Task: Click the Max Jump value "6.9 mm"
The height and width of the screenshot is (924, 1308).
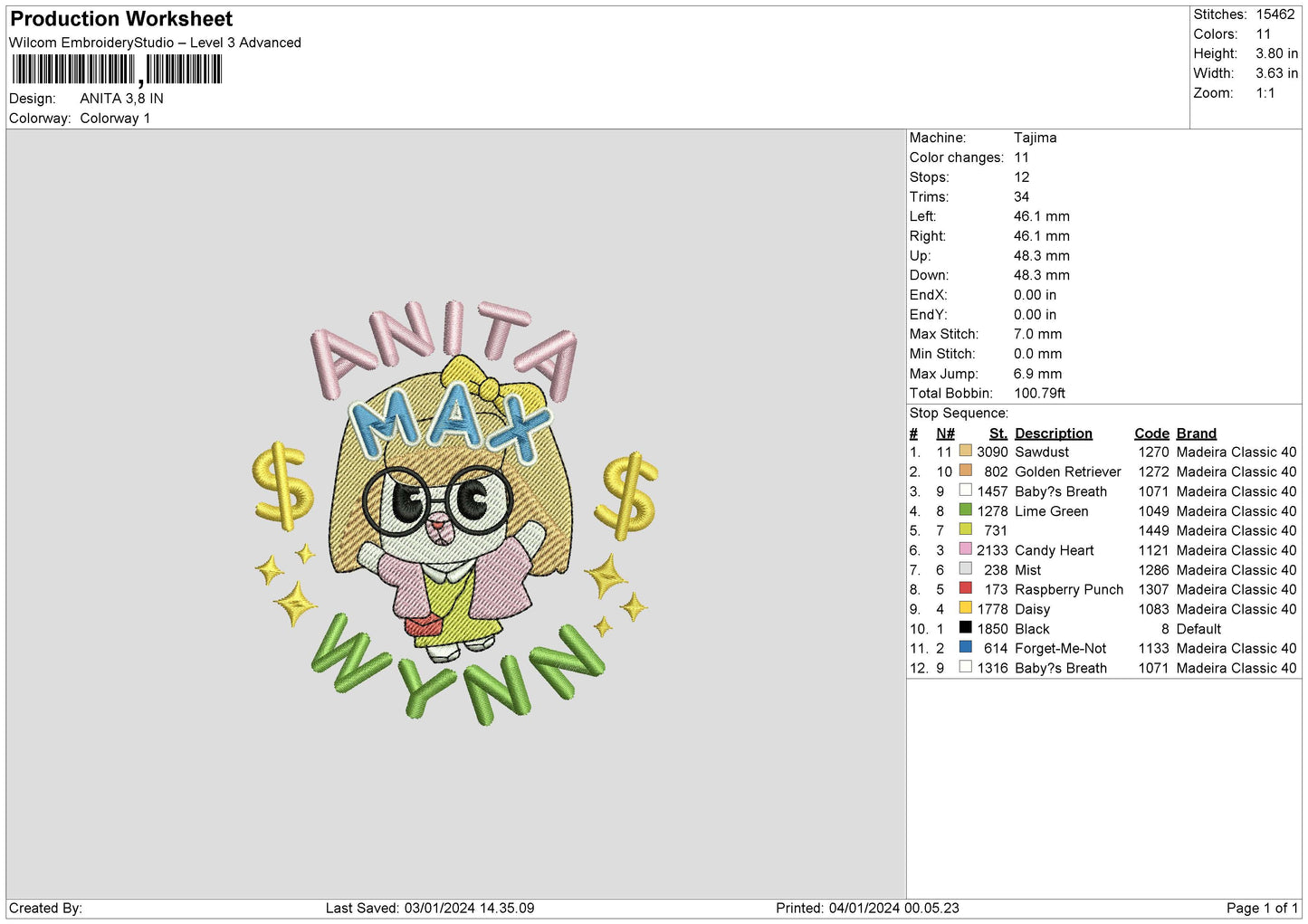Action: click(1037, 374)
